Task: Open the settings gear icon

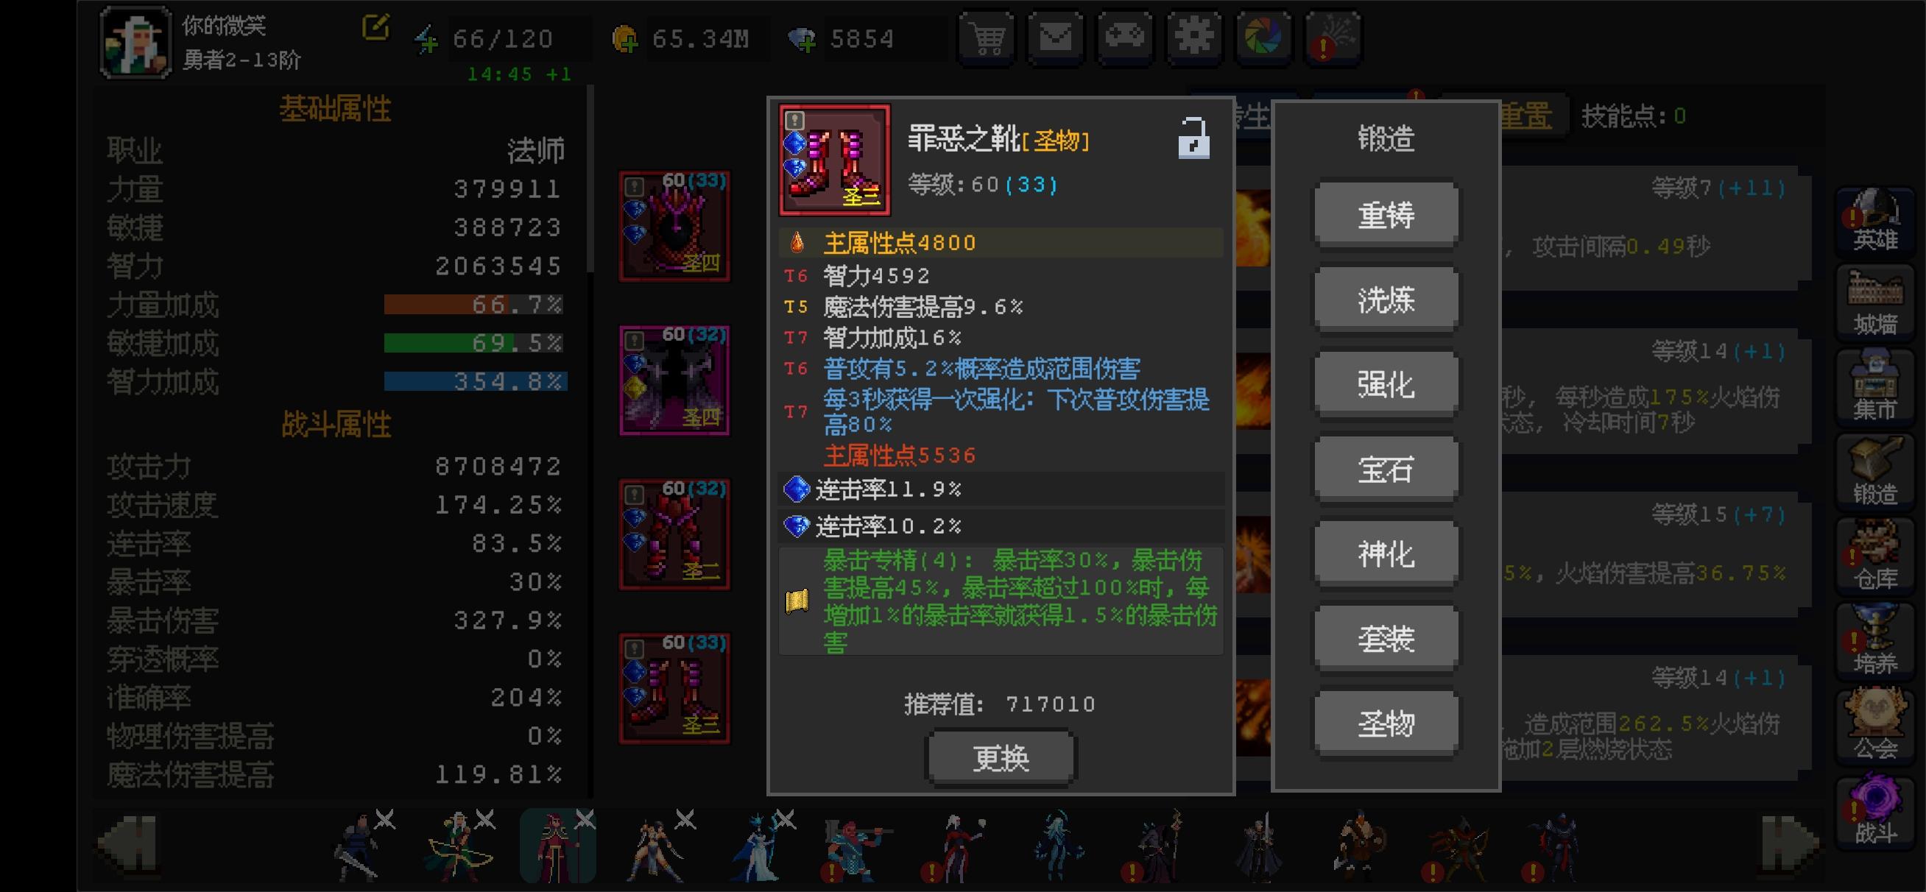Action: [1195, 38]
